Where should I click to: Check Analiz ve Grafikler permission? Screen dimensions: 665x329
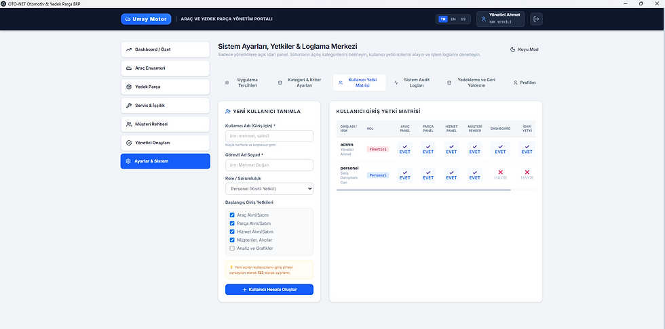[x=232, y=248]
